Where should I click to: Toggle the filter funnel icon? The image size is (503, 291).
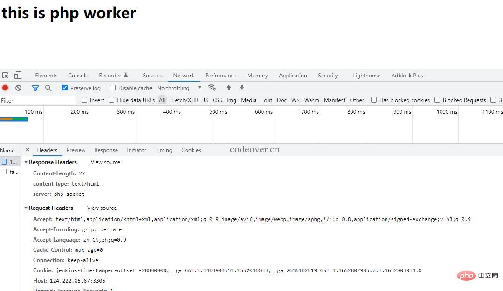point(35,88)
